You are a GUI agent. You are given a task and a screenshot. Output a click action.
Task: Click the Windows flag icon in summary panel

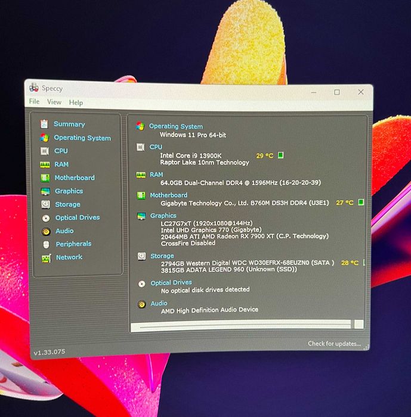(140, 126)
